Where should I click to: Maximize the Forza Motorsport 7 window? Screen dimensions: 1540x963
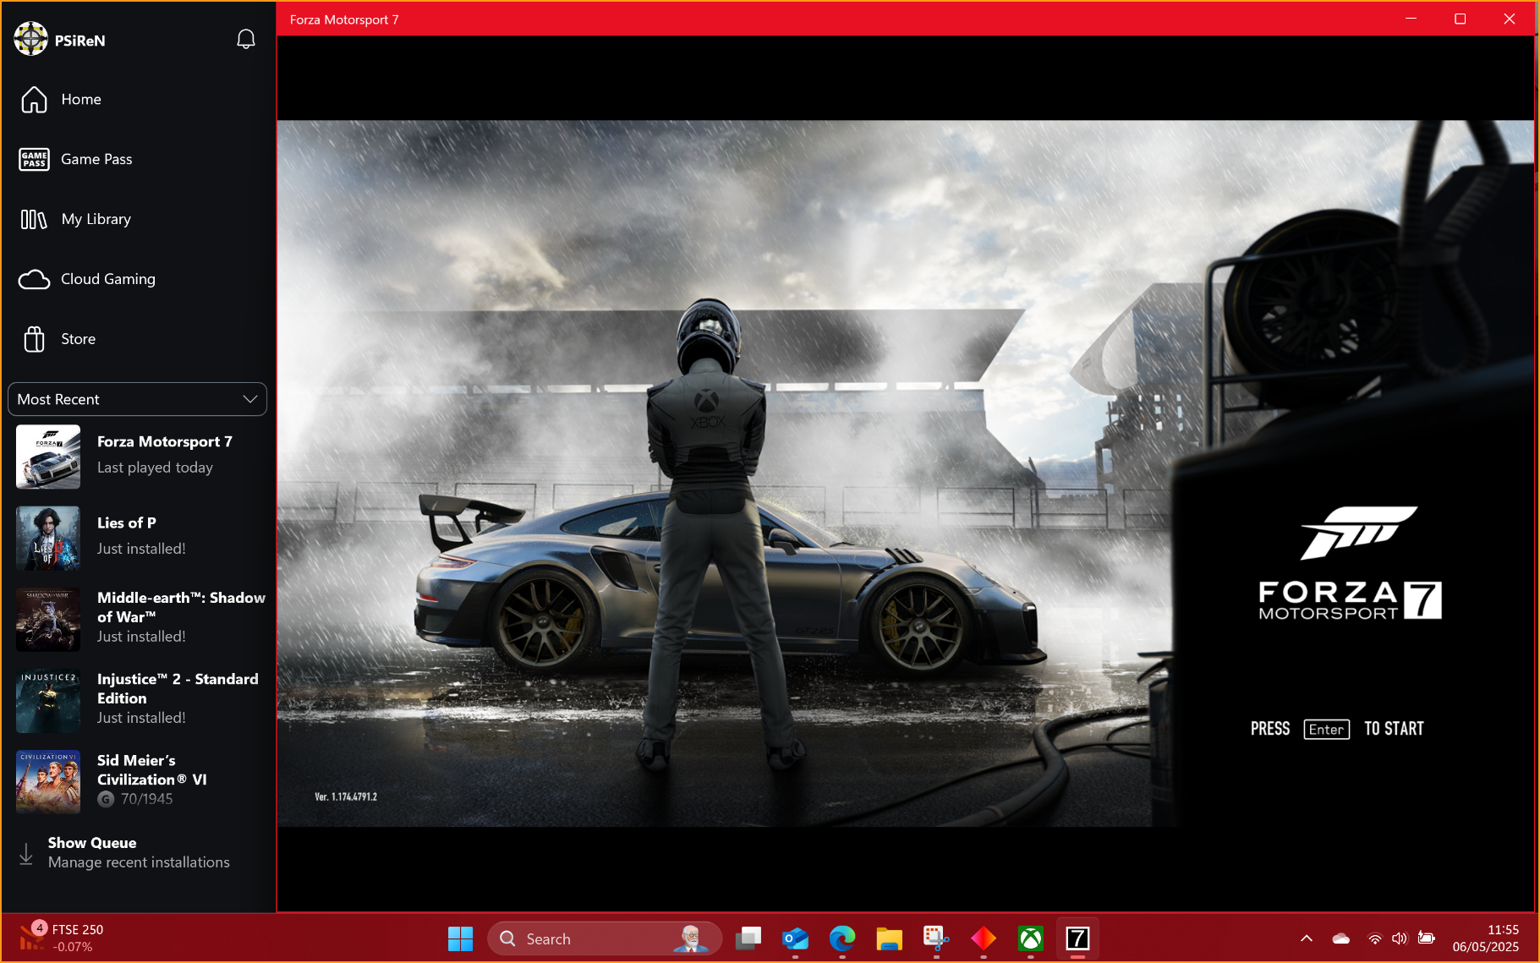tap(1460, 19)
